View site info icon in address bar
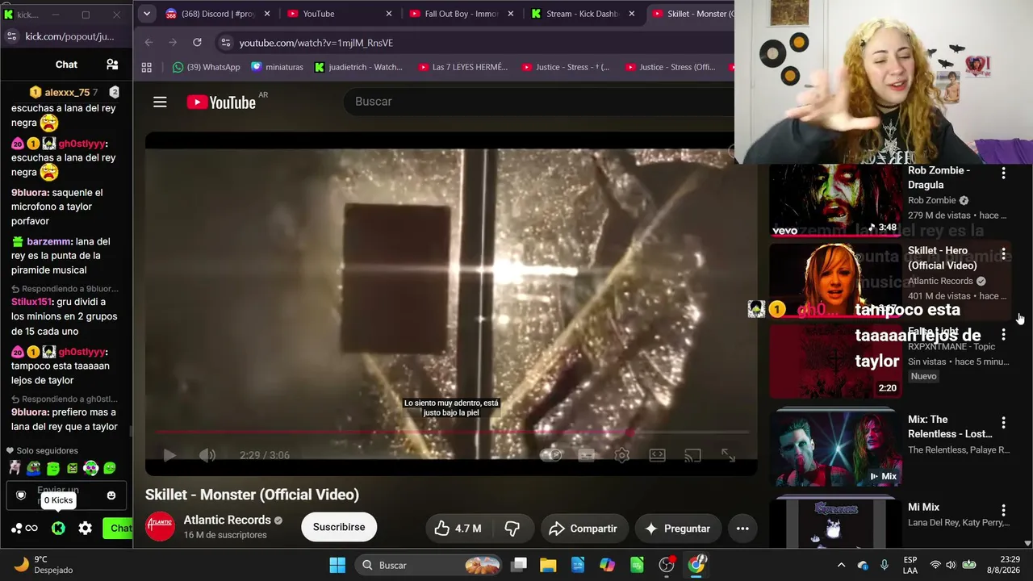This screenshot has height=581, width=1033. click(226, 43)
